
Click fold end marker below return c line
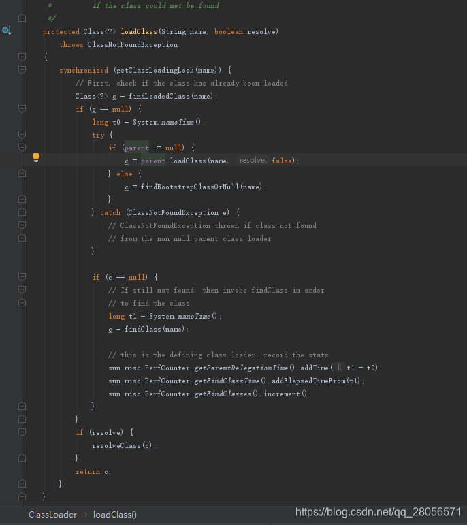coord(22,483)
